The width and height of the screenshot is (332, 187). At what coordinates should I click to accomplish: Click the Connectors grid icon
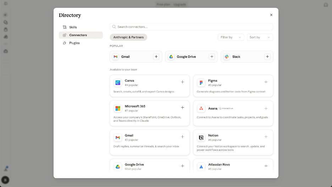click(x=65, y=35)
